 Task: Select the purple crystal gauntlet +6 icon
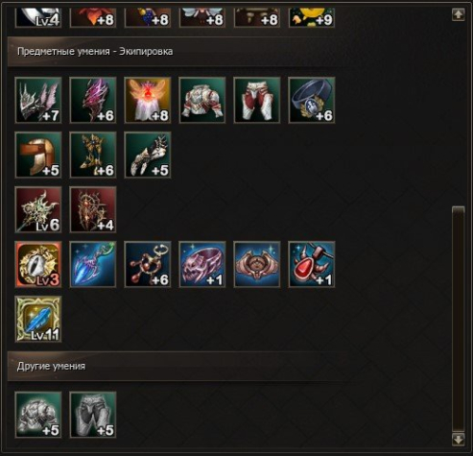pos(93,100)
